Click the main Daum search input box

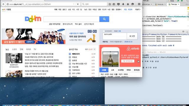tap(71, 19)
